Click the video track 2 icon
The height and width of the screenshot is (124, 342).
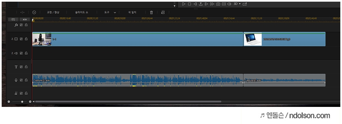point(16,39)
